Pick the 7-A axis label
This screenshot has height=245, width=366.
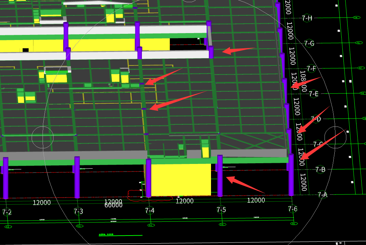pos(323,194)
